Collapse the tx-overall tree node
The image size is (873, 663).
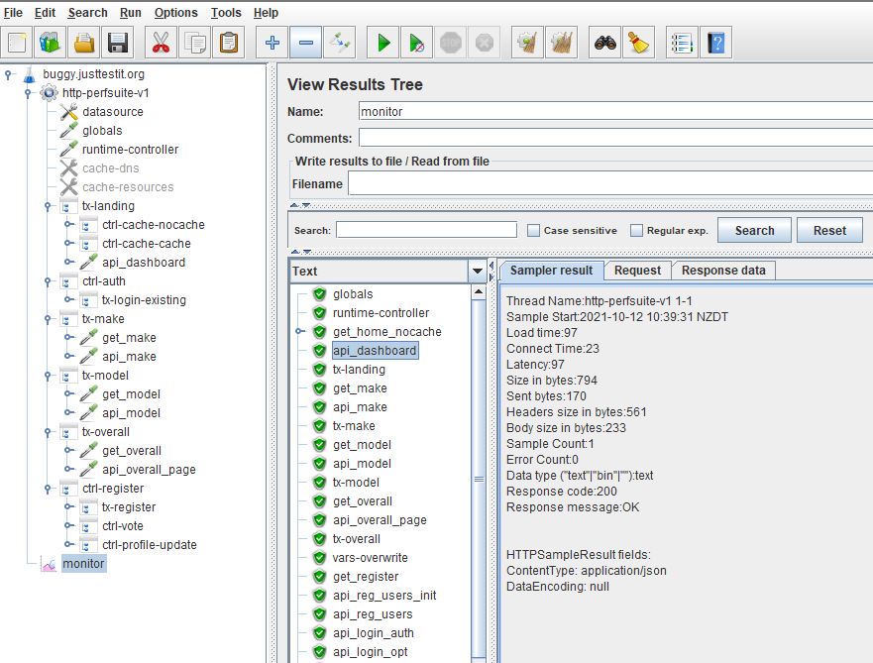pyautogui.click(x=48, y=432)
